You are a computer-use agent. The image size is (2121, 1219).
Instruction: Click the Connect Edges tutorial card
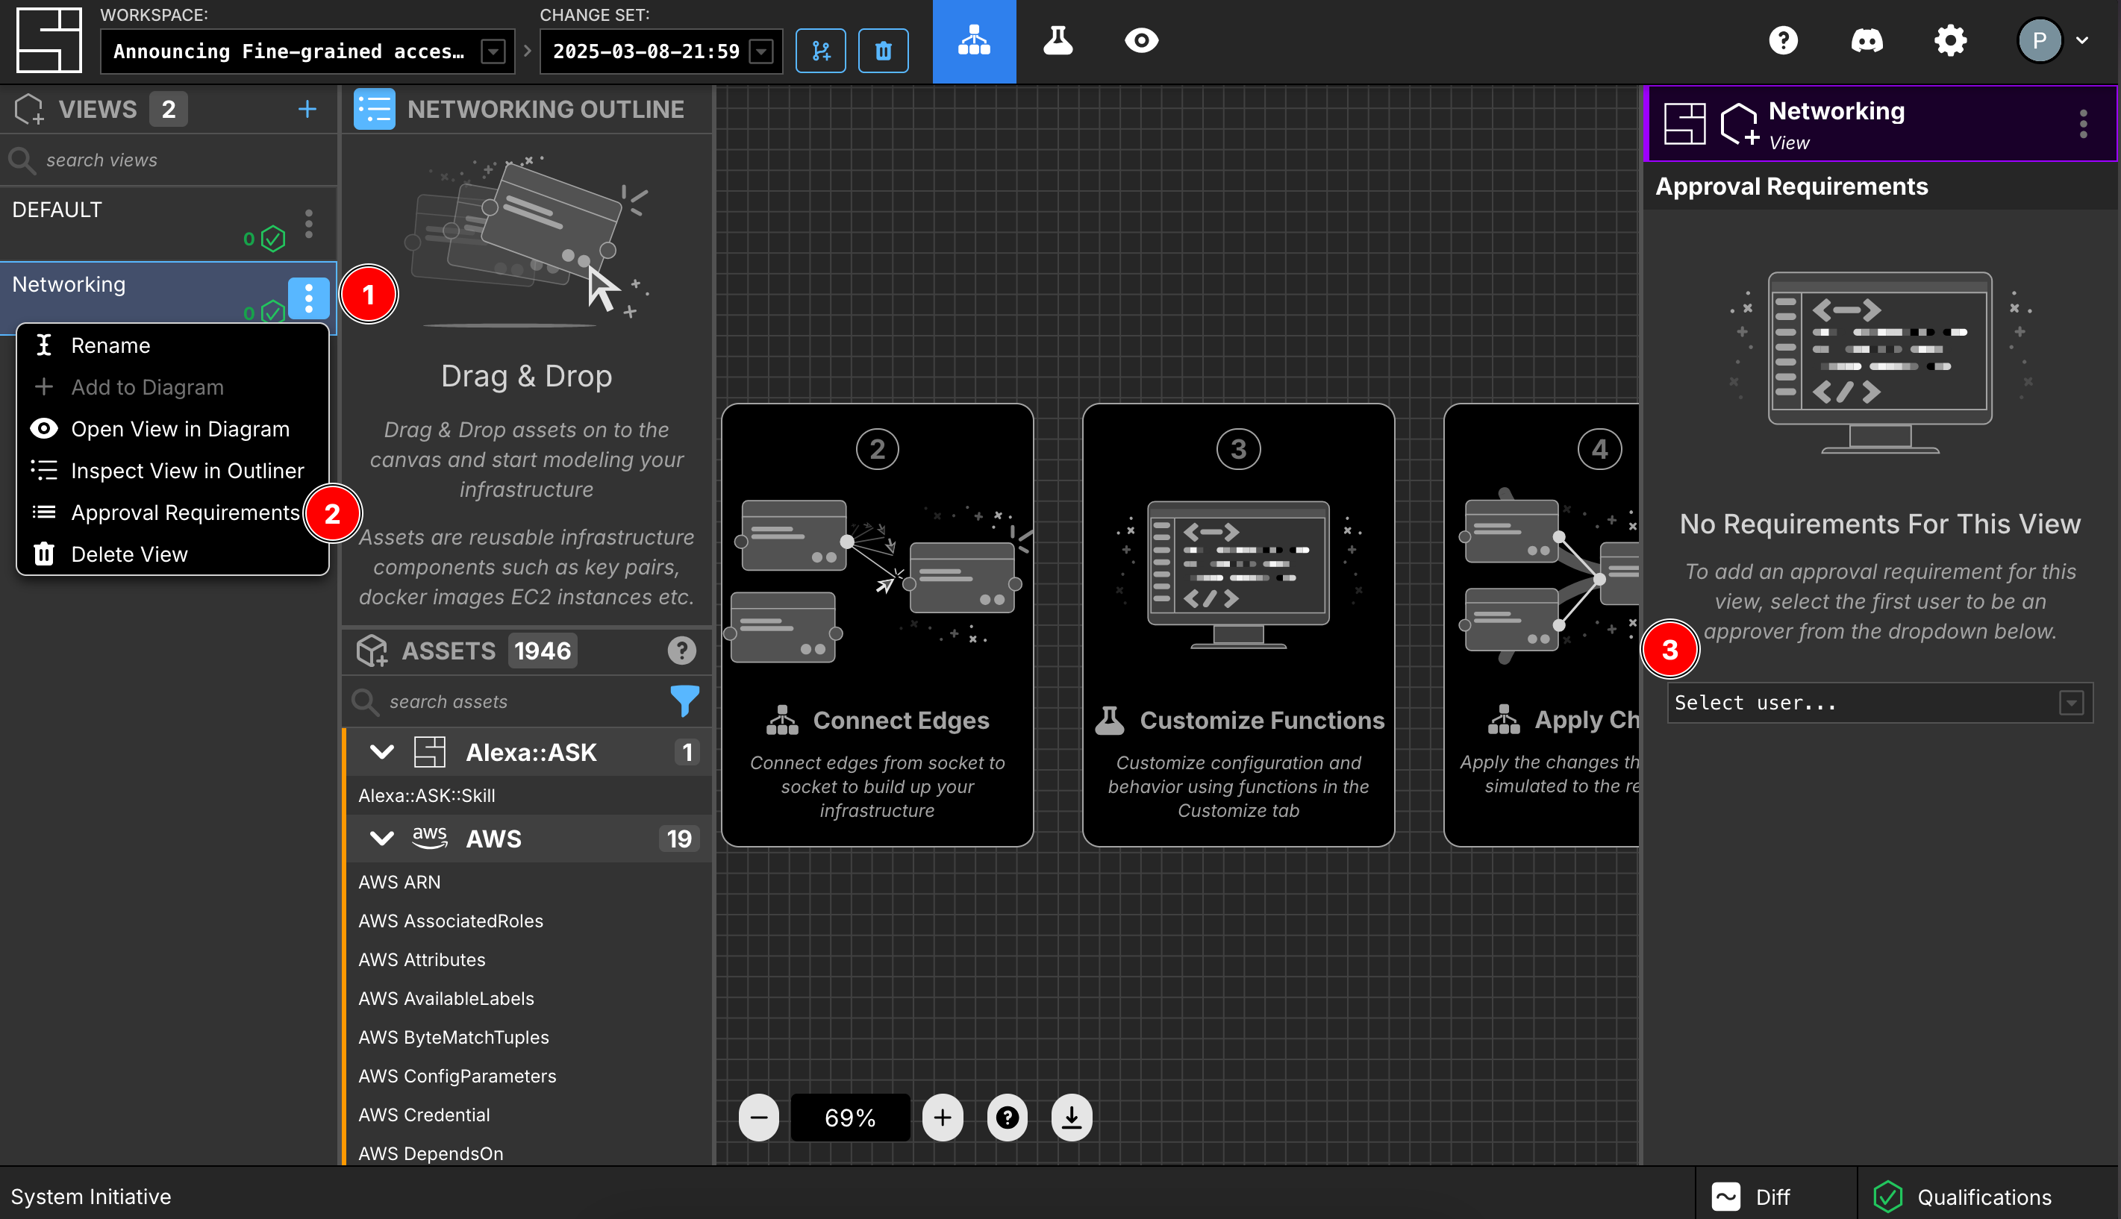(877, 624)
